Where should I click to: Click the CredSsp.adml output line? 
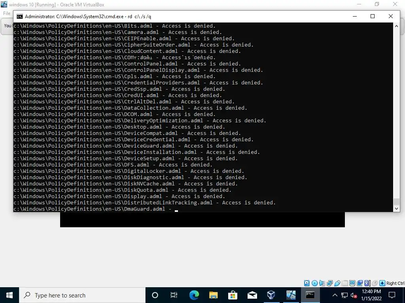coord(119,89)
